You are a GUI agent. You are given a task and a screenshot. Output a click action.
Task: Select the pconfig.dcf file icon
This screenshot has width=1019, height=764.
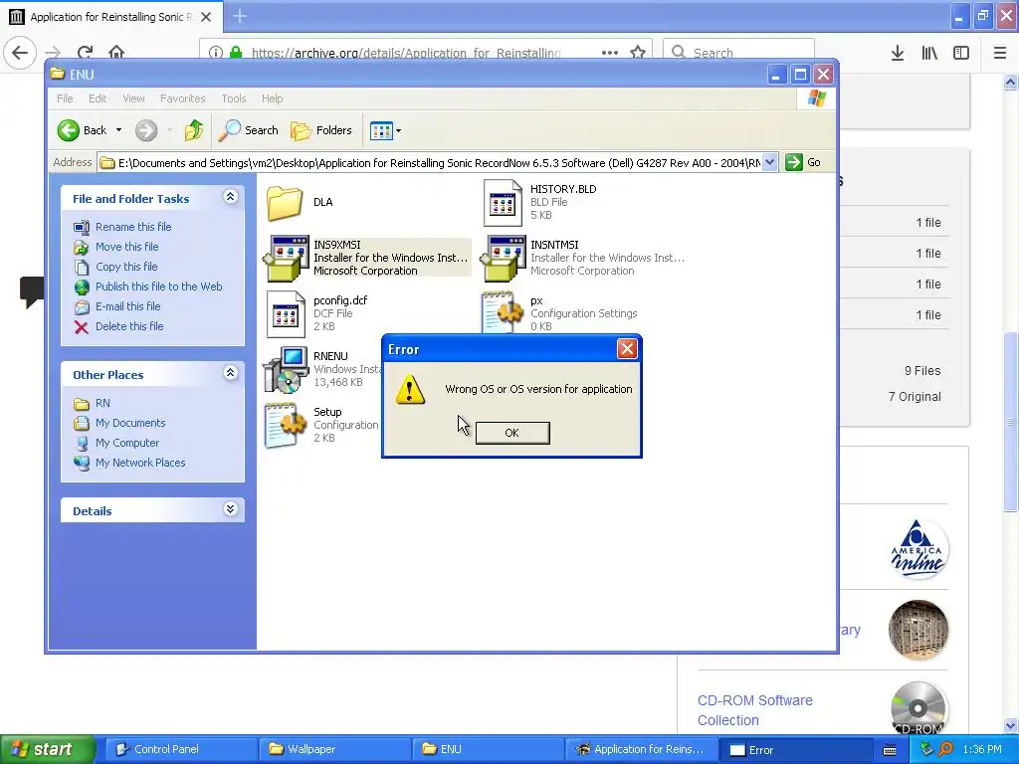[286, 314]
